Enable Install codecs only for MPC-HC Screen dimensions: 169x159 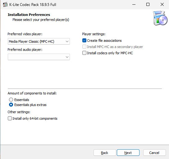coord(84,53)
